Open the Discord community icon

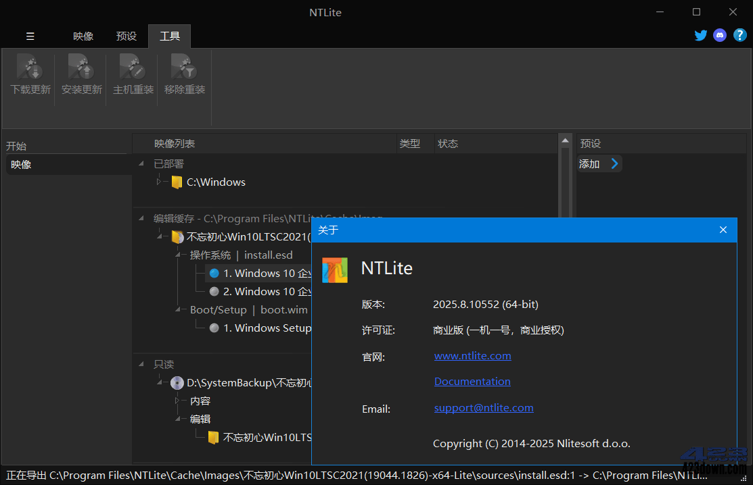pyautogui.click(x=719, y=34)
